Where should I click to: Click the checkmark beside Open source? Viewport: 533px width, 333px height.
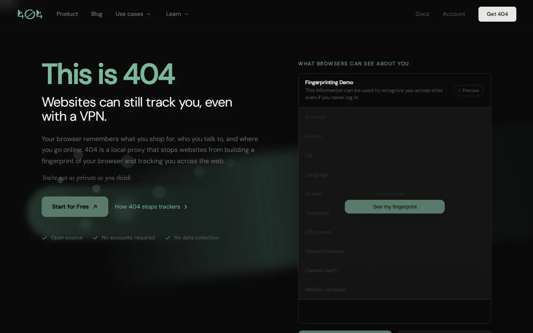(45, 238)
